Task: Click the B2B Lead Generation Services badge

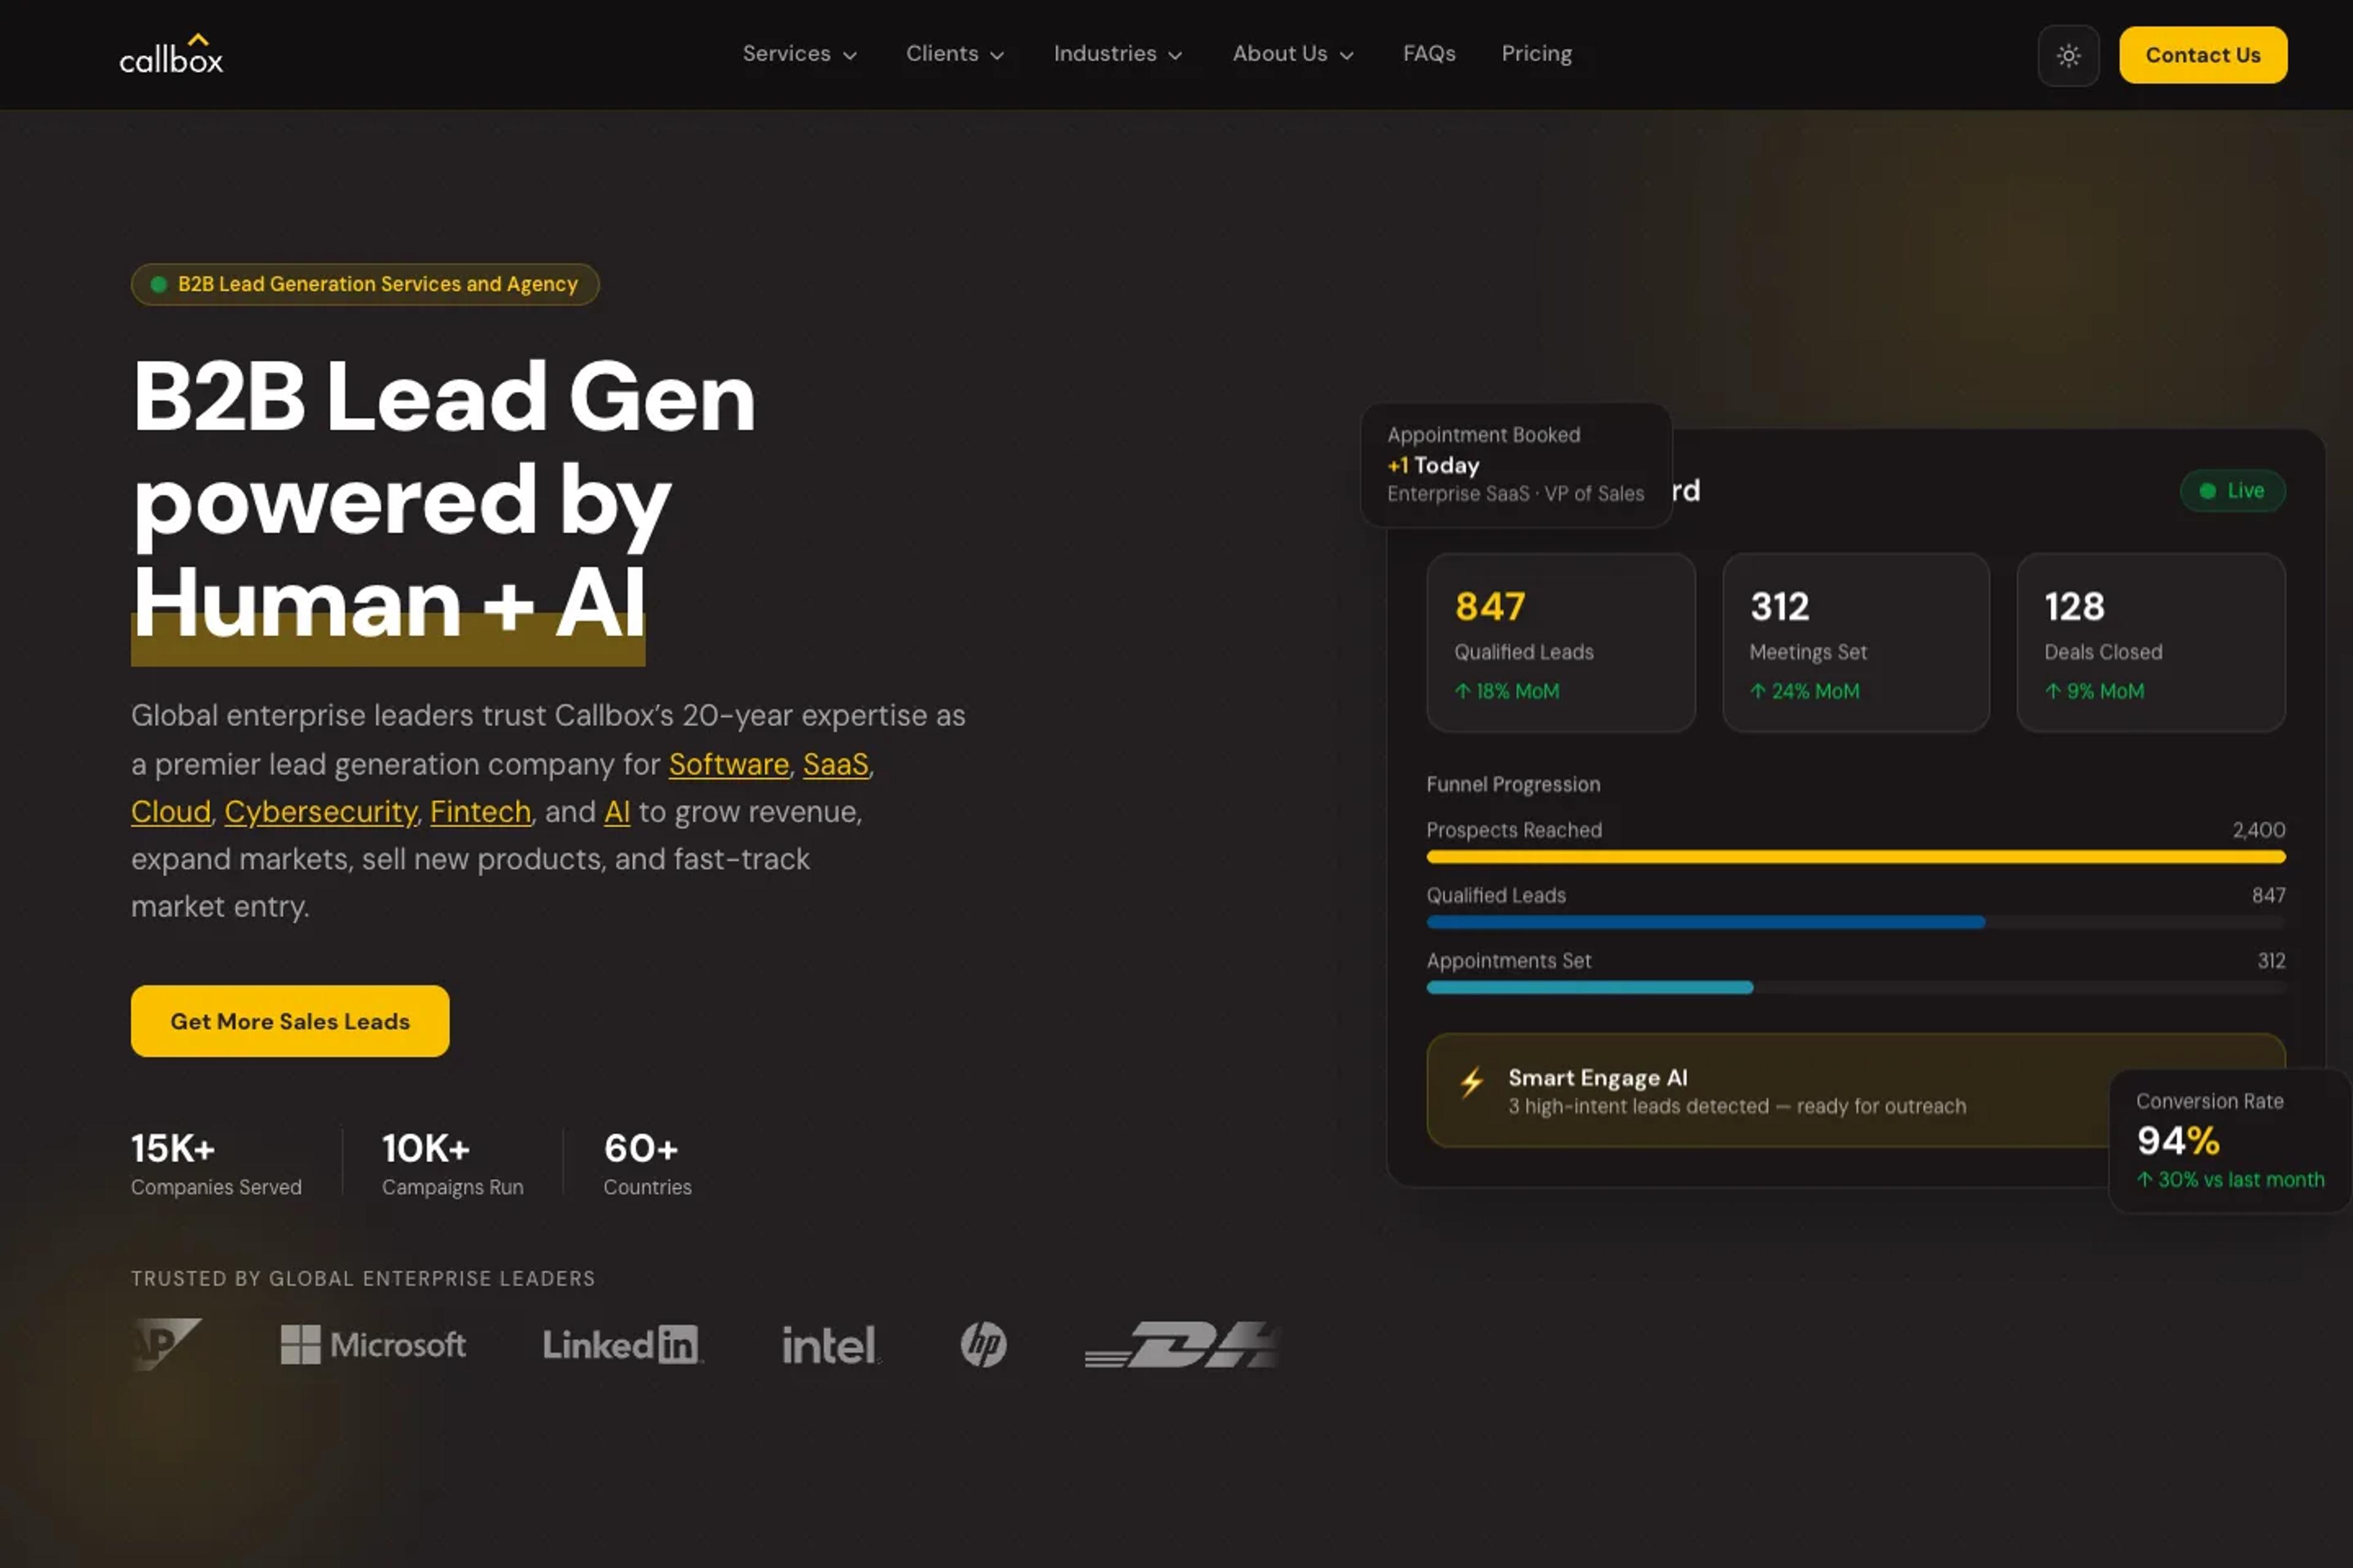Action: 365,284
